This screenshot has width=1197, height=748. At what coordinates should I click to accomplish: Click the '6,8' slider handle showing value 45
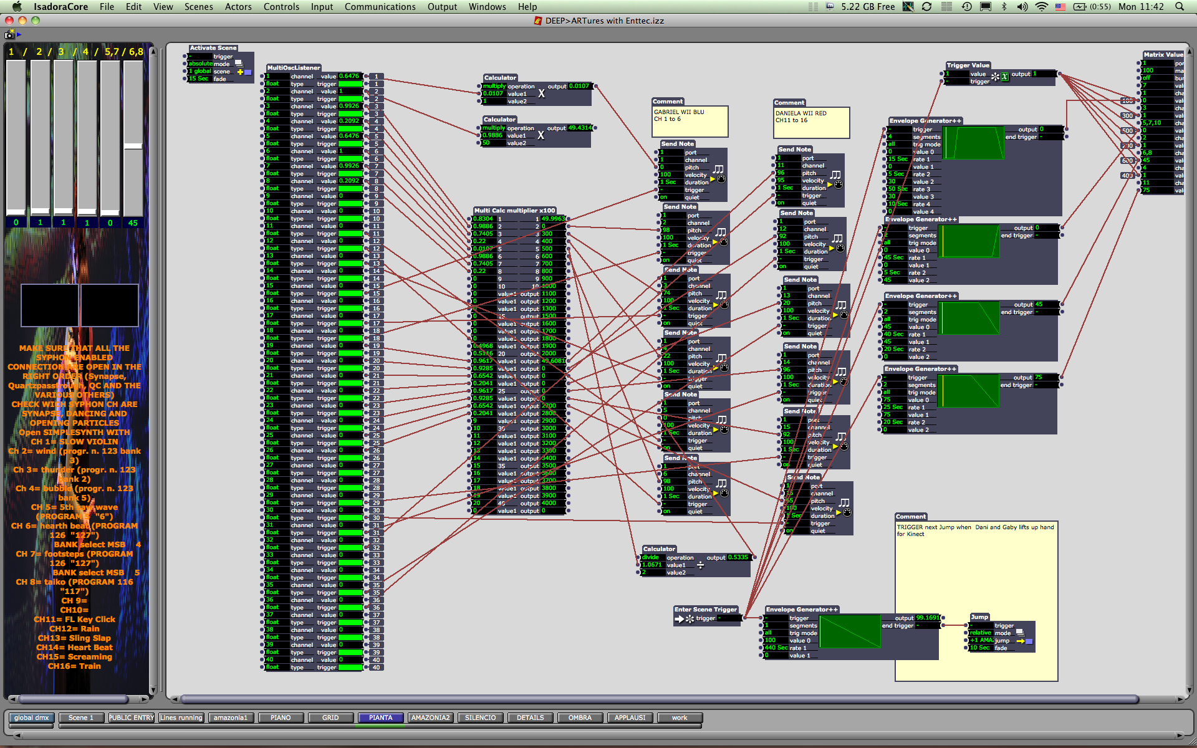click(x=133, y=146)
